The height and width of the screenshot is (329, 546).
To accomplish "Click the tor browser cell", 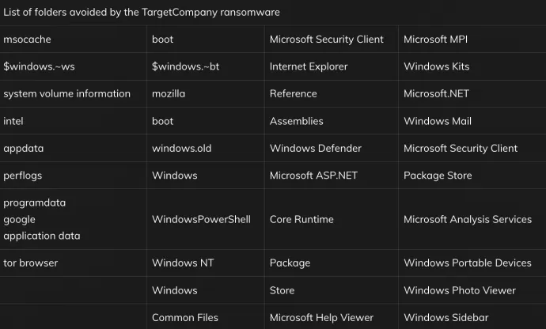I will click(31, 263).
